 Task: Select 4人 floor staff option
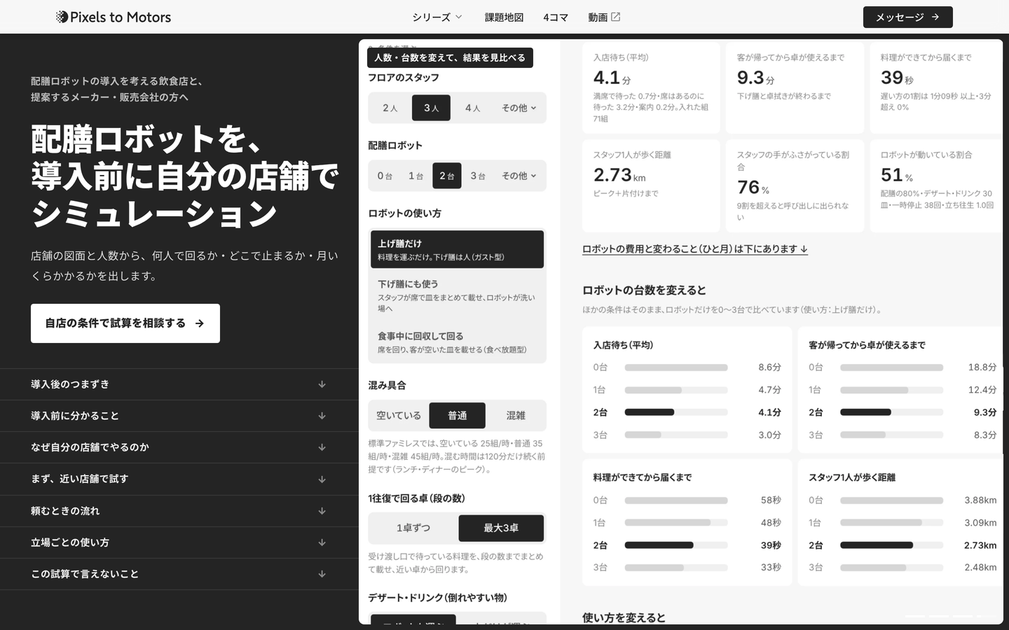[x=473, y=108]
